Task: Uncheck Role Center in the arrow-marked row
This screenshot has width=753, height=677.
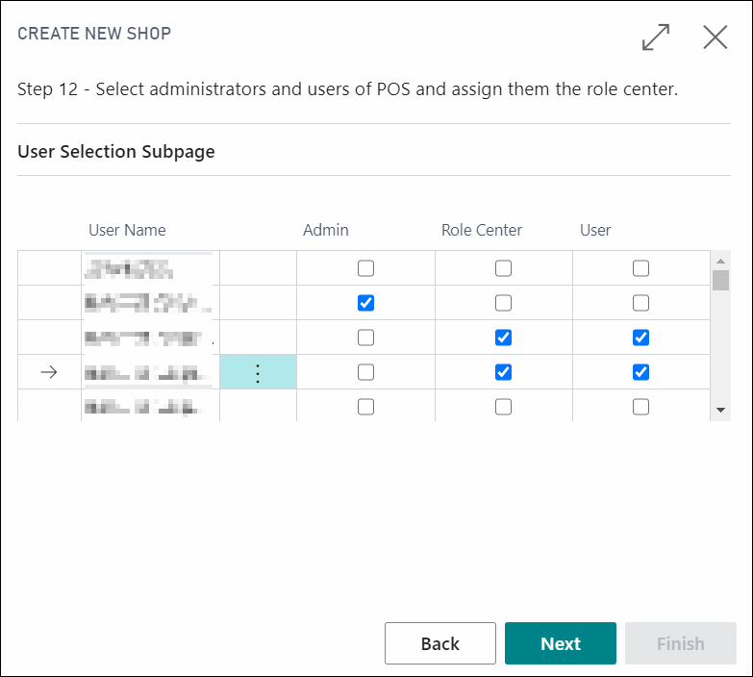Action: tap(503, 372)
